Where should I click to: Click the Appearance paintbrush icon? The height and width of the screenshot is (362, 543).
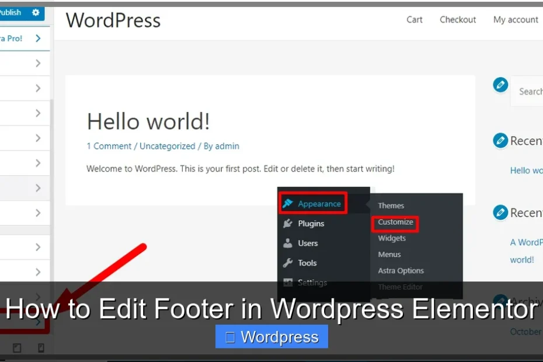pos(288,204)
